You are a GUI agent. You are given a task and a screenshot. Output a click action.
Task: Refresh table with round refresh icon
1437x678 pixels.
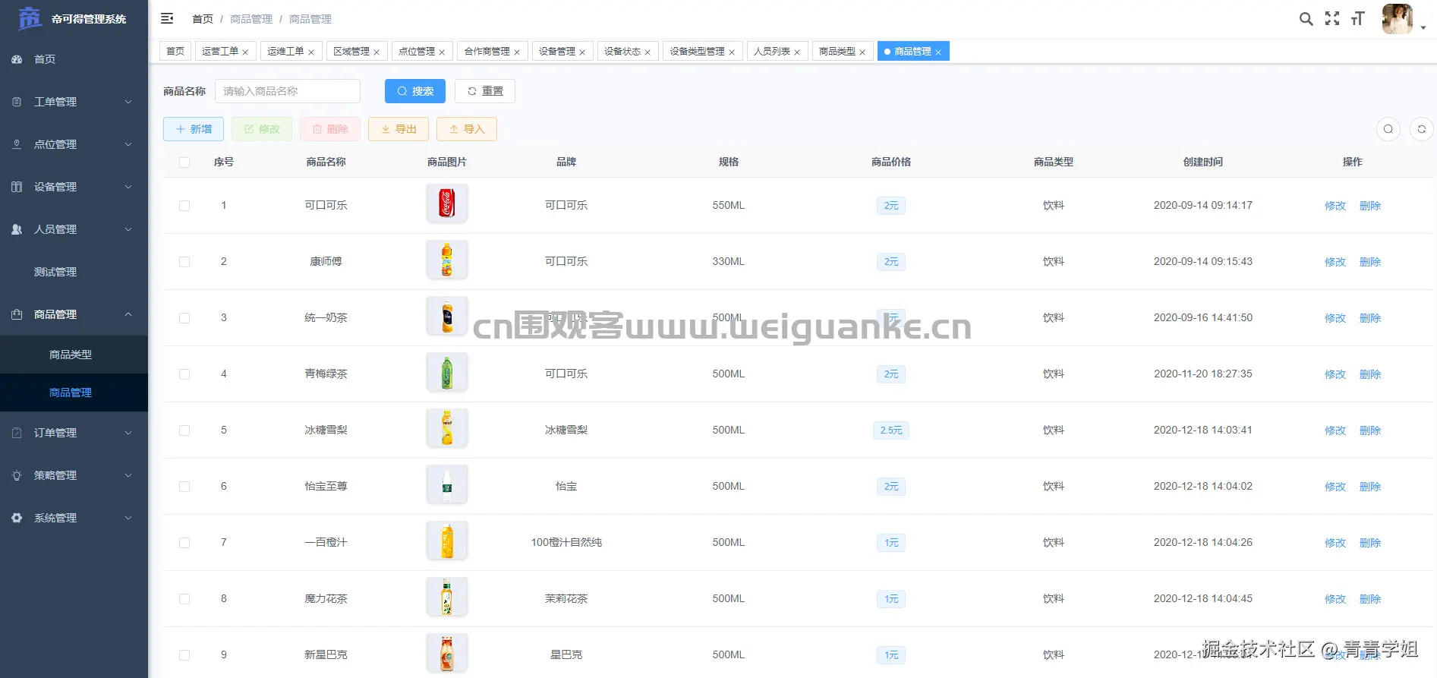click(1422, 129)
